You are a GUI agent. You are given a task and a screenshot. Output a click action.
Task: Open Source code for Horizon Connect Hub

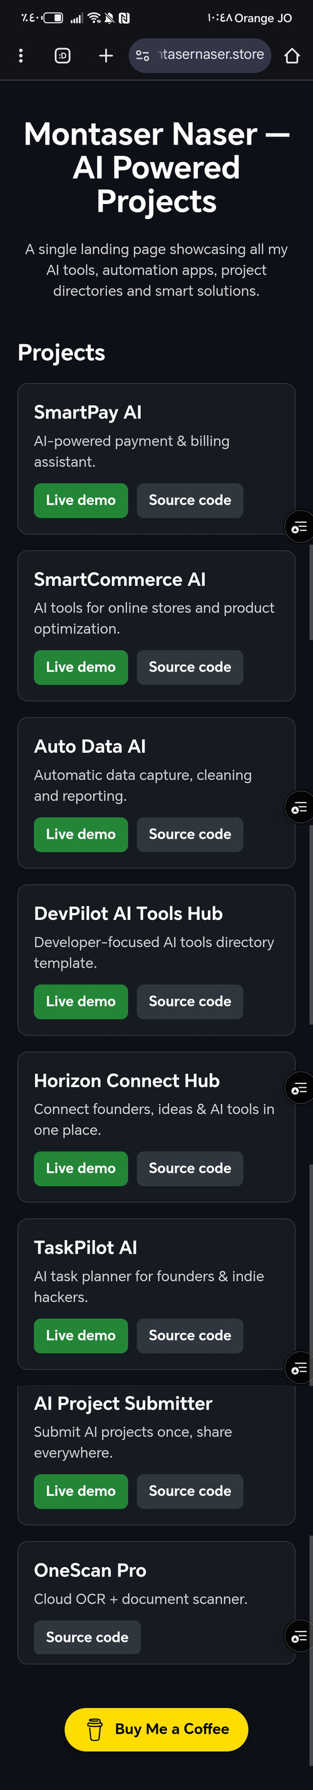[x=190, y=1169]
